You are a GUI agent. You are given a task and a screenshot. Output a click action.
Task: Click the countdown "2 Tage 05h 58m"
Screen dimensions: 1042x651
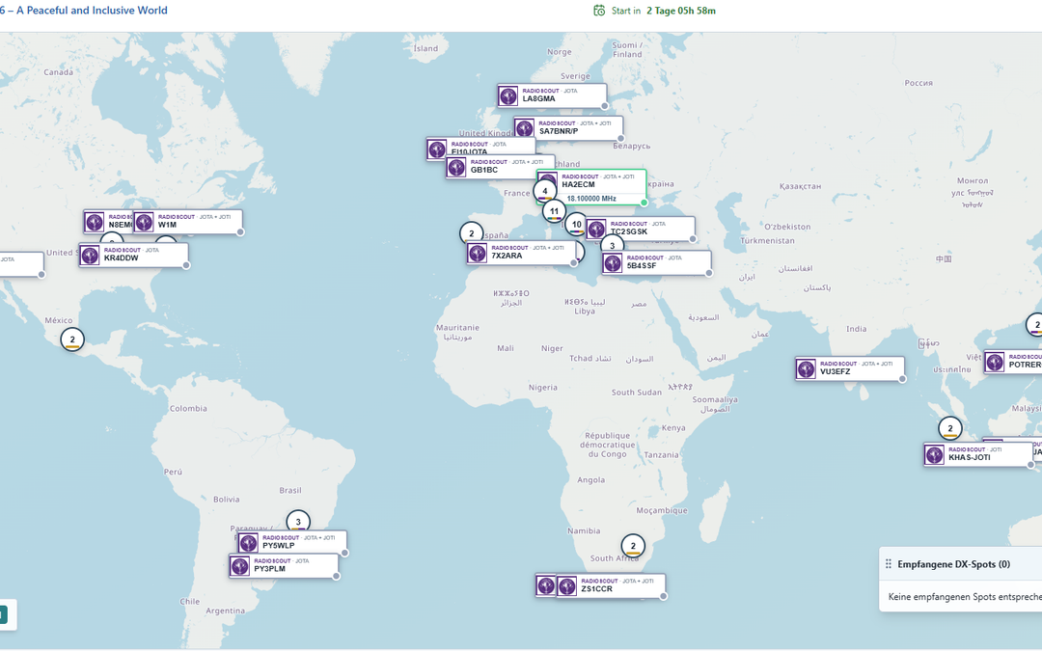(681, 11)
